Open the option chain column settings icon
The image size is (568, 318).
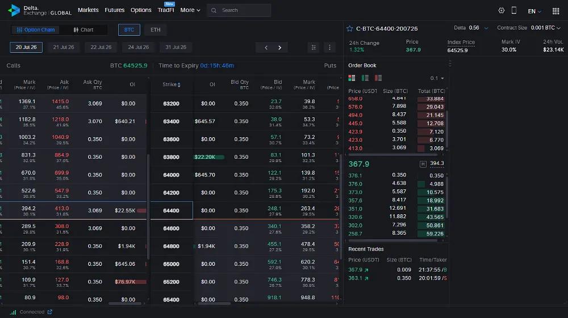pos(314,48)
